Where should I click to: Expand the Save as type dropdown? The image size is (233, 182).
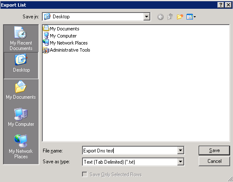pos(180,162)
